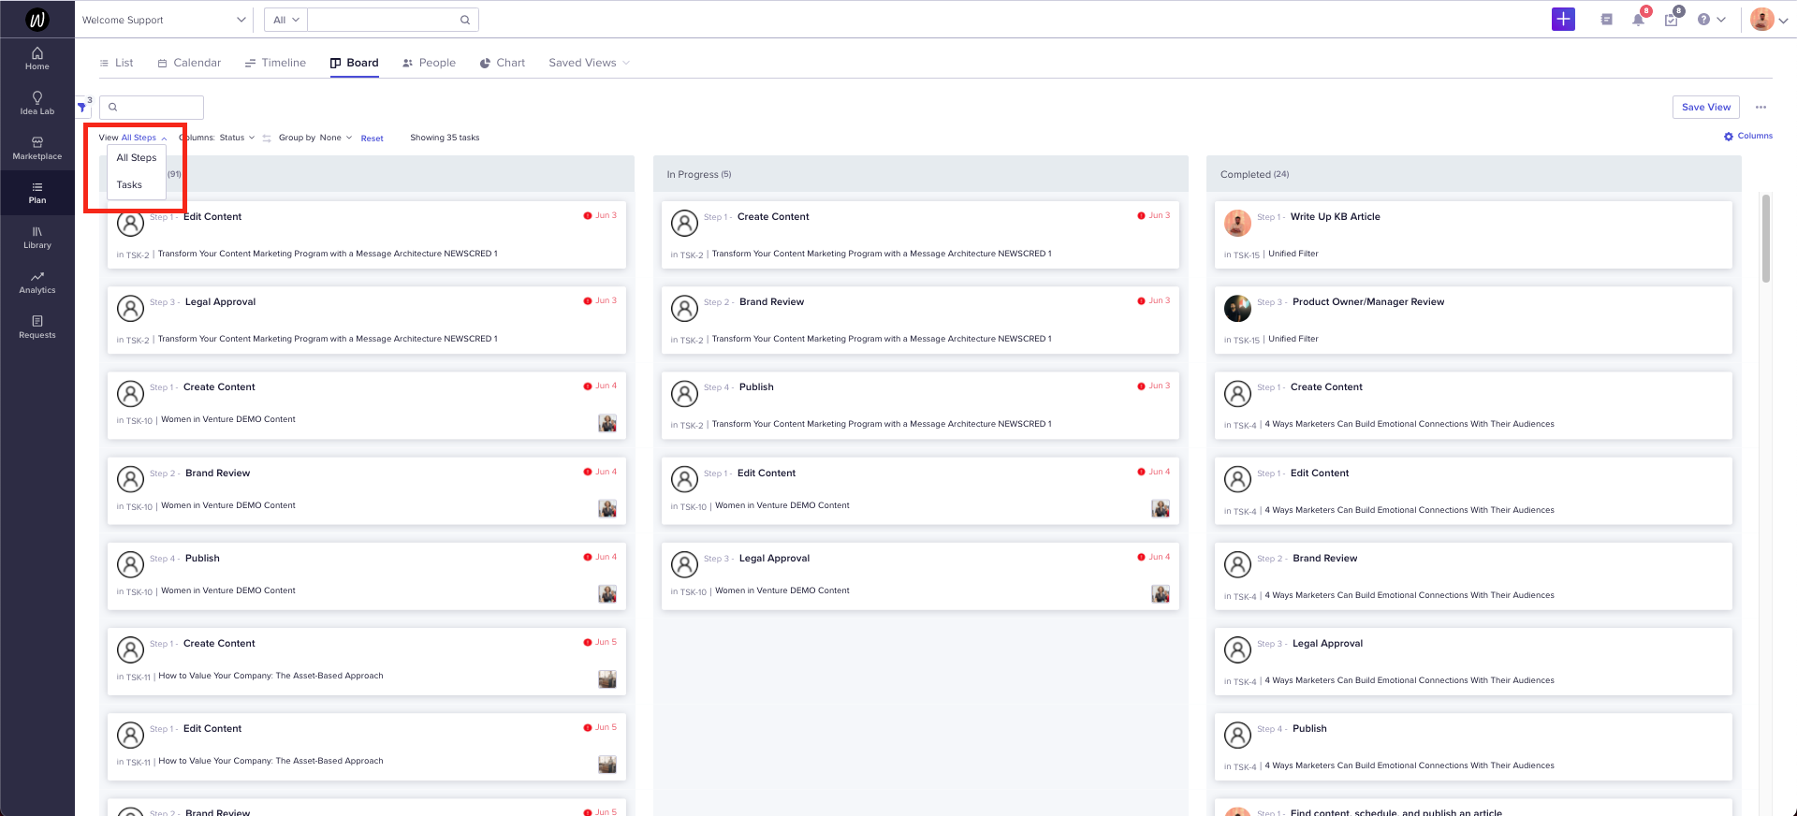Click the purple plus create button
Image resolution: width=1797 pixels, height=816 pixels.
click(1563, 19)
